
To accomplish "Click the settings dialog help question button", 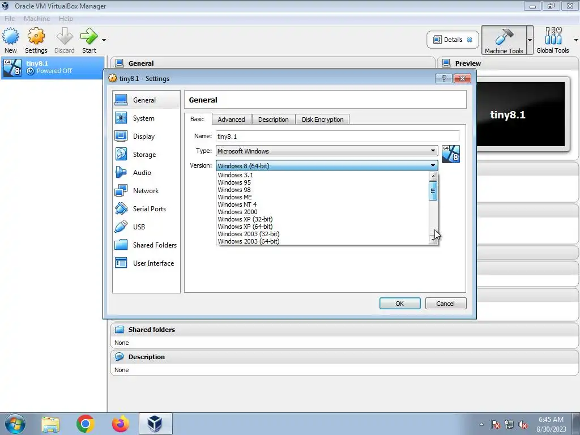I will 444,78.
